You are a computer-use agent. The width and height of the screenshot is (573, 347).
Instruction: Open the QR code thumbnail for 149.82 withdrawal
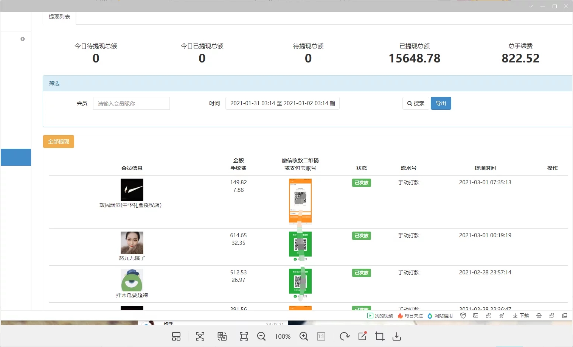point(300,201)
